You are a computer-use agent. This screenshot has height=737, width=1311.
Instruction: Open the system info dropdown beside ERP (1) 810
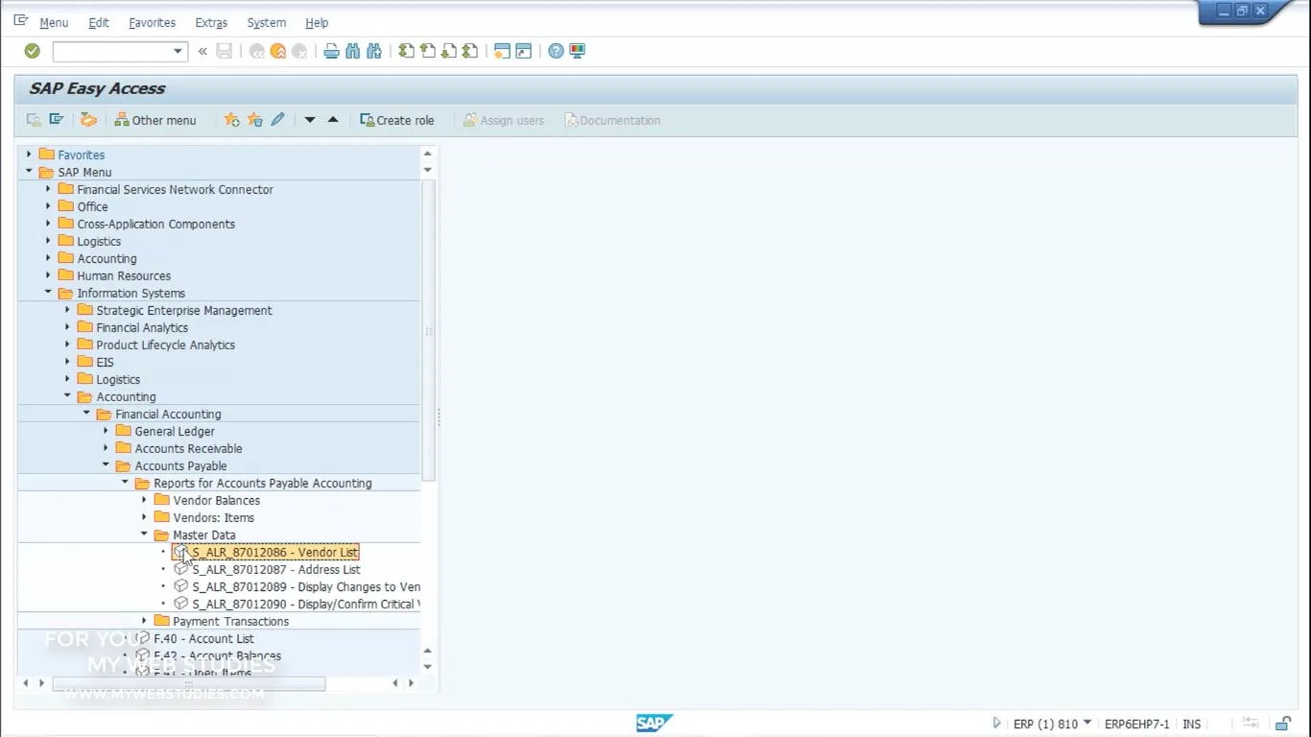[x=1088, y=724]
